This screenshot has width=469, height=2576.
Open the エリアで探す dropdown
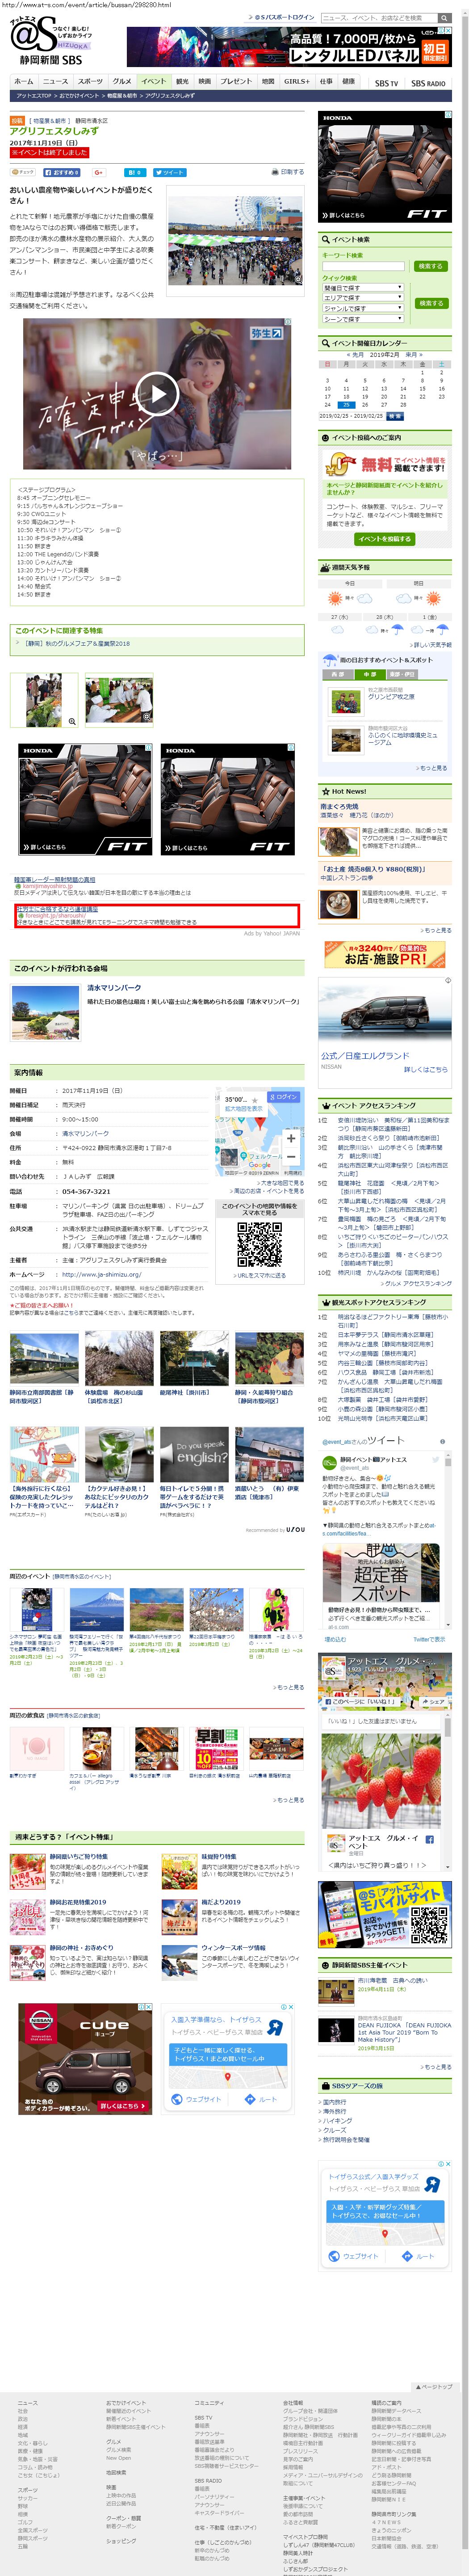click(362, 298)
